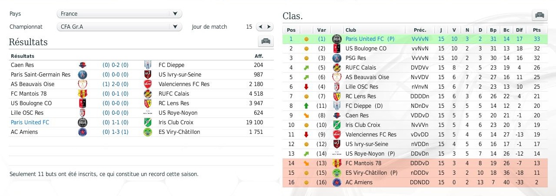The image size is (556, 196).
Task: Click the PSG Res crest in standings
Action: pyautogui.click(x=336, y=58)
